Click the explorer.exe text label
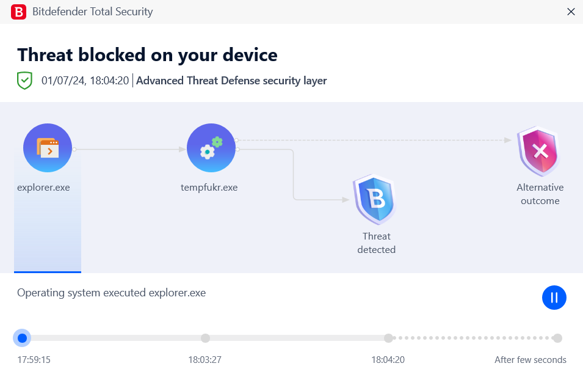 pos(43,187)
